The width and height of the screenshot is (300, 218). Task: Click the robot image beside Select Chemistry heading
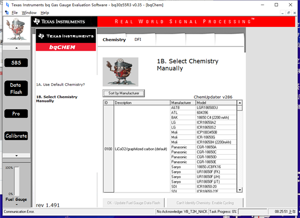pyautogui.click(x=120, y=72)
